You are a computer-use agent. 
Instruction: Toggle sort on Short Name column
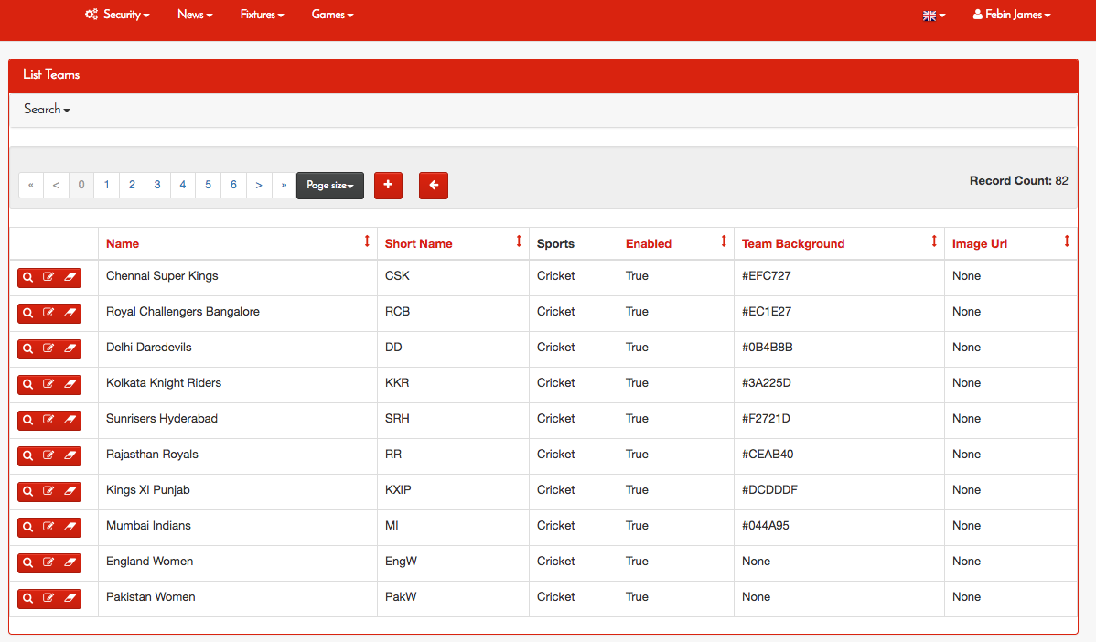point(418,243)
